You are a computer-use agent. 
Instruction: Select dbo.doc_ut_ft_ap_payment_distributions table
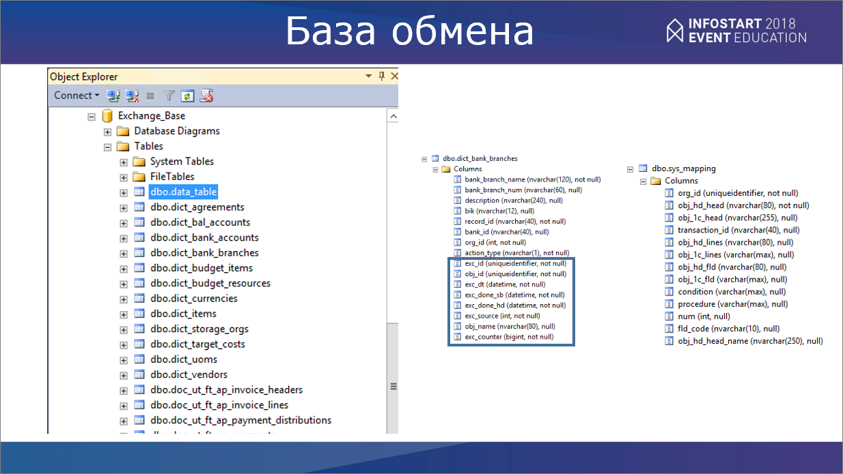click(241, 420)
